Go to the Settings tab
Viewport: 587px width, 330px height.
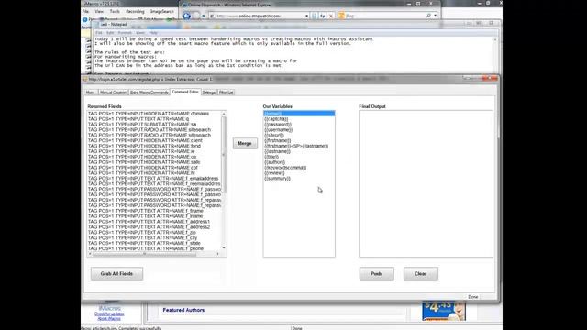(209, 93)
